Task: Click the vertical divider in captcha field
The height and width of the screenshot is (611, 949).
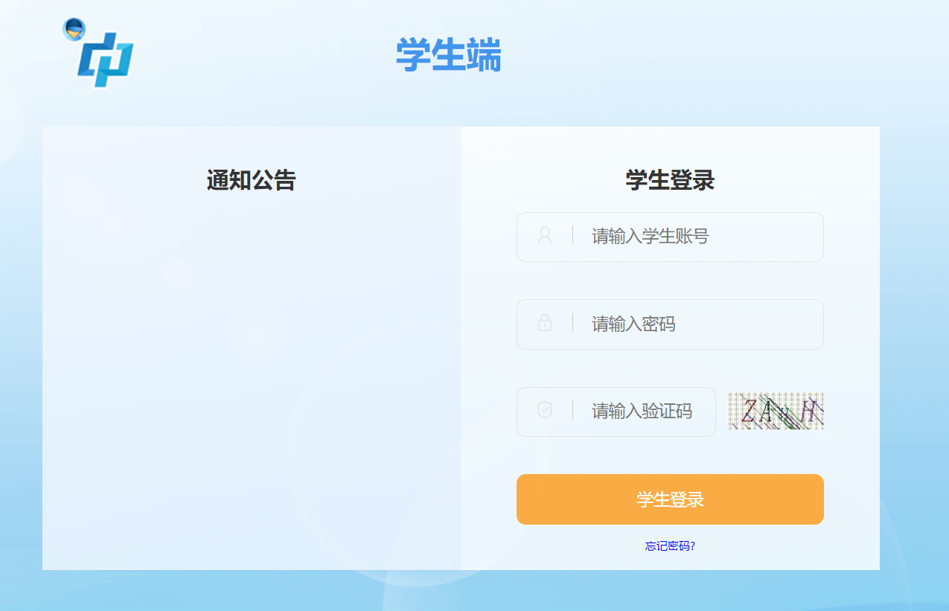Action: point(572,410)
